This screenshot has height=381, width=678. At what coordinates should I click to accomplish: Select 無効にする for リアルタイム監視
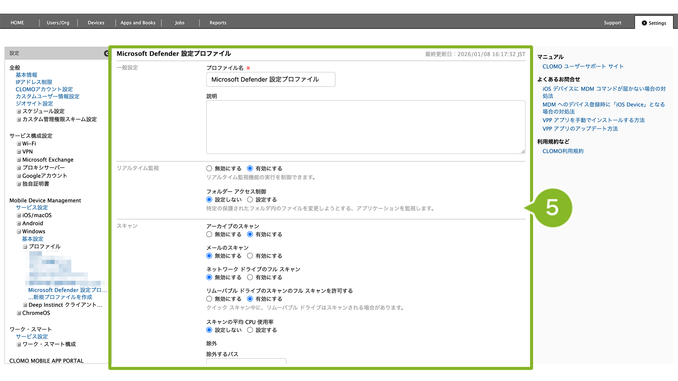click(x=209, y=168)
